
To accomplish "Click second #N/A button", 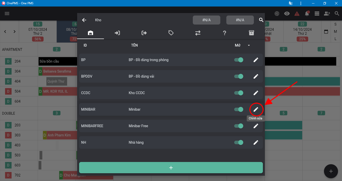I will tap(240, 20).
